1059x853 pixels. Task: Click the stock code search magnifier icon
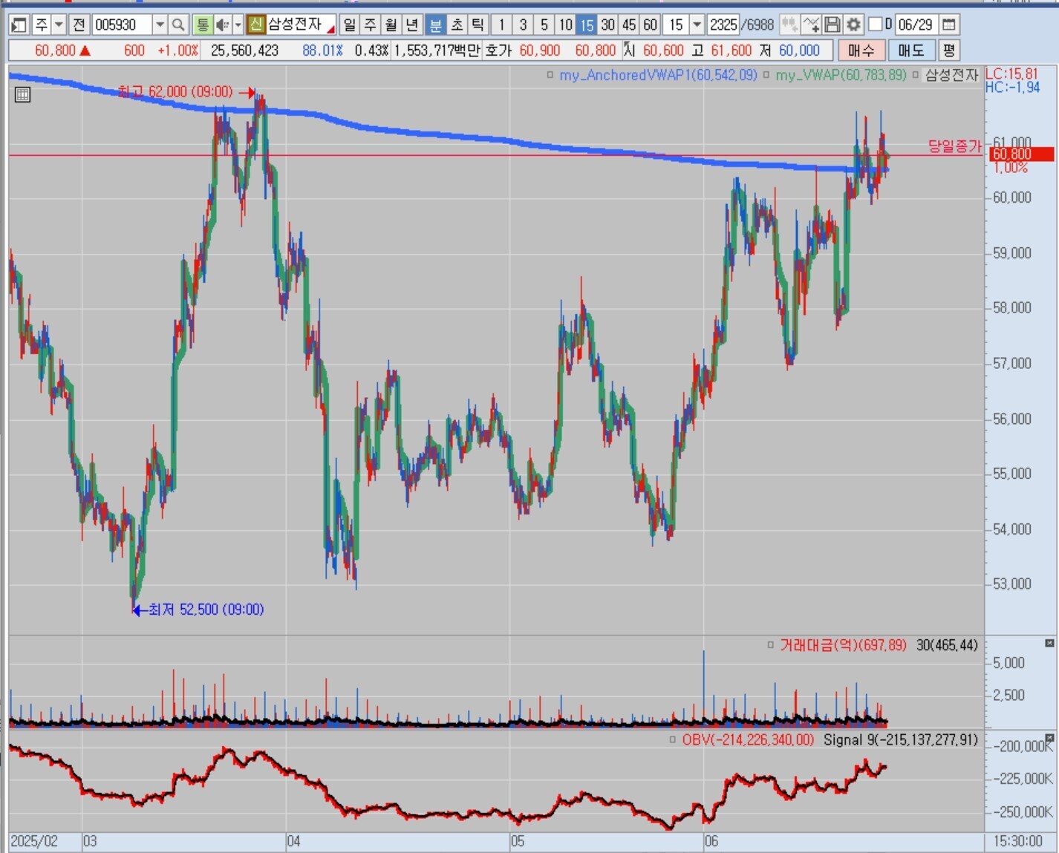coord(178,25)
